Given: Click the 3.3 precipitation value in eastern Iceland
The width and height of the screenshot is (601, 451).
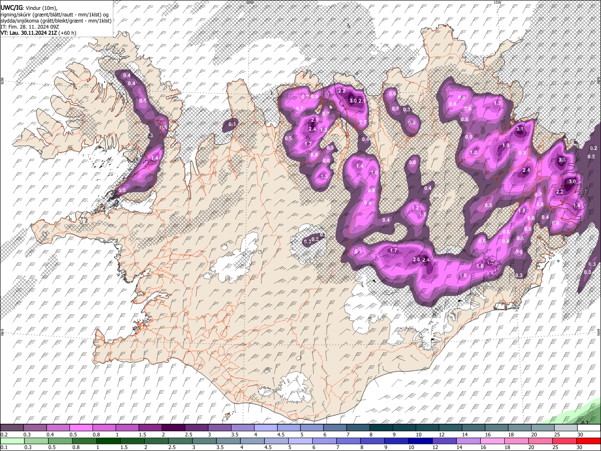Looking at the screenshot, I should pos(562,160).
